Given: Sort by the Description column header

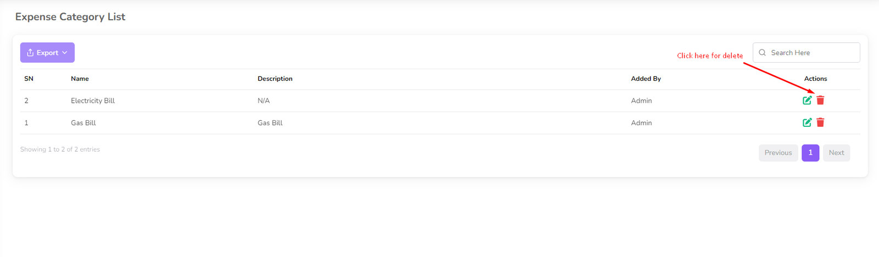Looking at the screenshot, I should click(x=275, y=79).
